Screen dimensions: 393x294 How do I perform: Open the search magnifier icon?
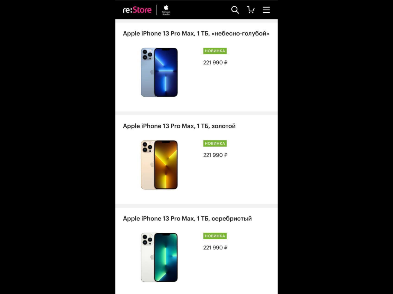pyautogui.click(x=235, y=10)
